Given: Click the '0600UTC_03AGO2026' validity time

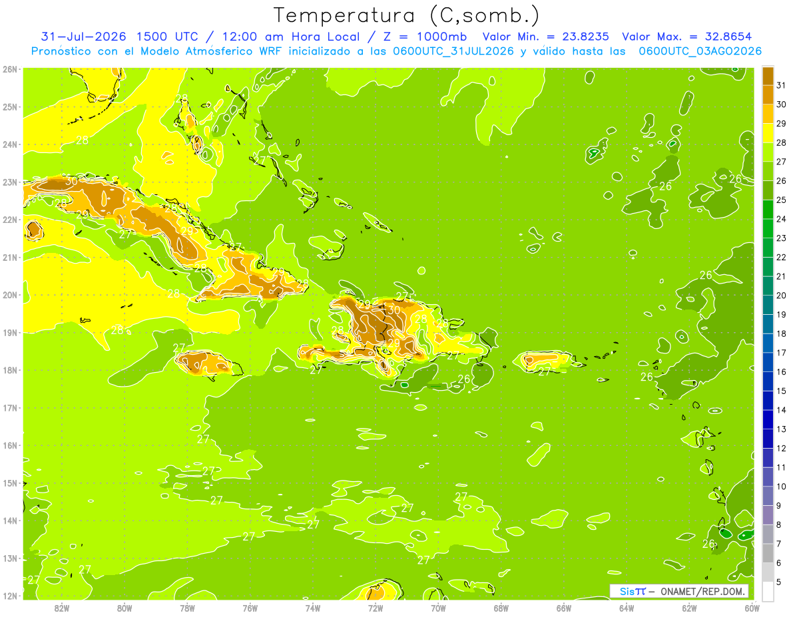Looking at the screenshot, I should 700,51.
